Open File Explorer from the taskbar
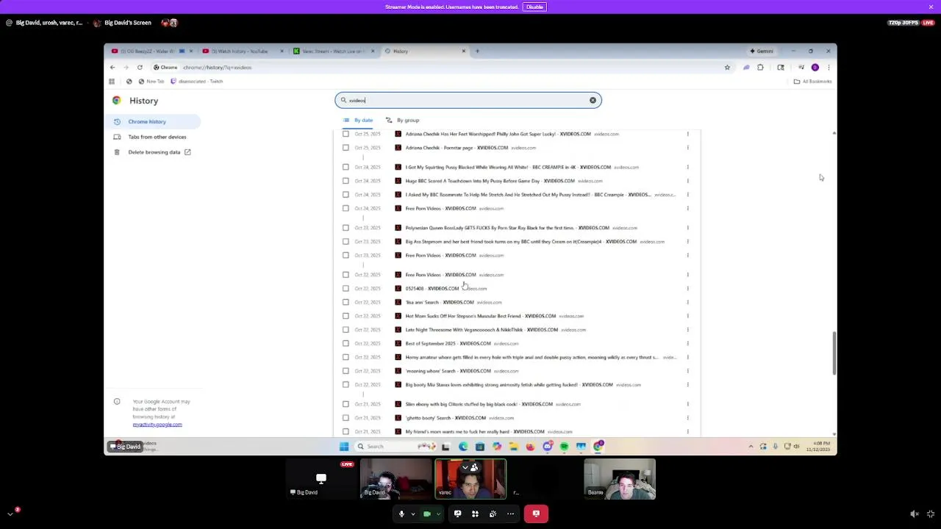This screenshot has height=529, width=941. coord(513,446)
